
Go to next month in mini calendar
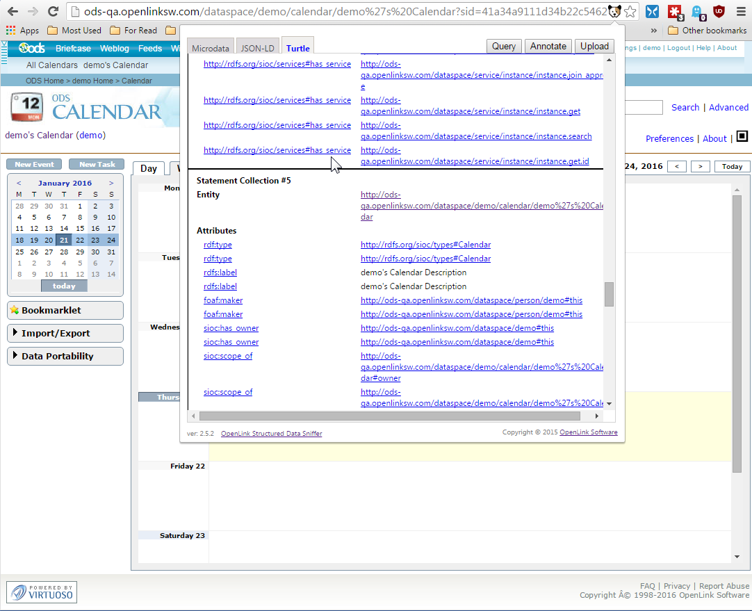[x=111, y=184]
